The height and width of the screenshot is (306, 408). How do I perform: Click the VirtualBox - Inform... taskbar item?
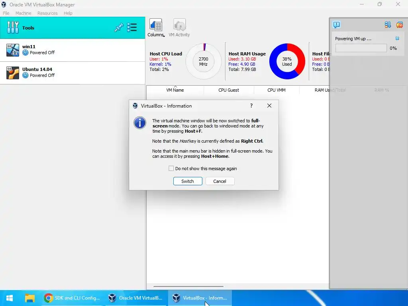point(200,298)
